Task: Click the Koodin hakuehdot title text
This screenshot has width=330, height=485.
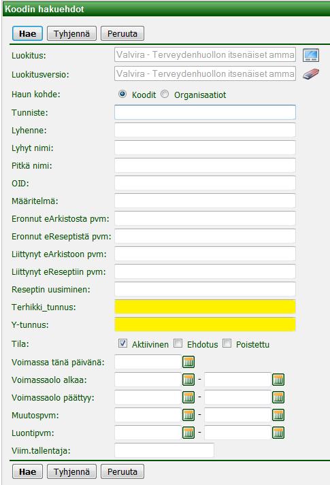Action: coord(44,9)
